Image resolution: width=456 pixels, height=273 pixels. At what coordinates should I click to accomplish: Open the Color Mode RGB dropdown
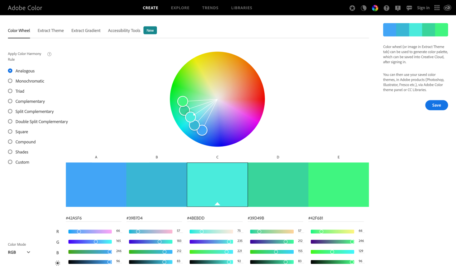point(19,252)
